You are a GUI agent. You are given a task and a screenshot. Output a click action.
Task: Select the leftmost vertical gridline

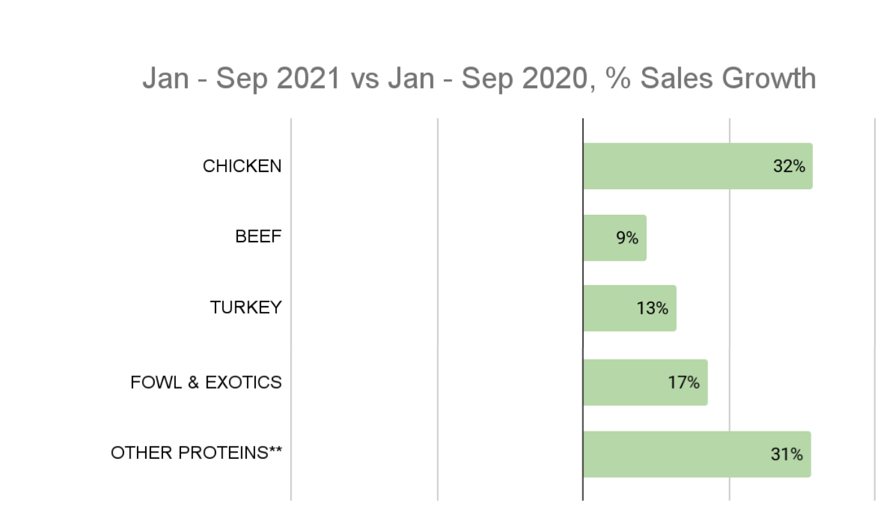(x=291, y=345)
